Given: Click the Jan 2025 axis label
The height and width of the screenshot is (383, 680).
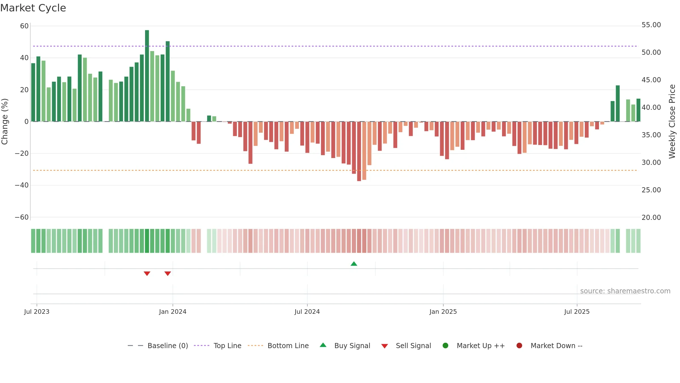Looking at the screenshot, I should 443,312.
